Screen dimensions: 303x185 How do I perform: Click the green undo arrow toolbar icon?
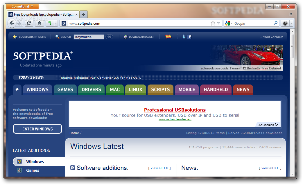[x=50, y=23]
